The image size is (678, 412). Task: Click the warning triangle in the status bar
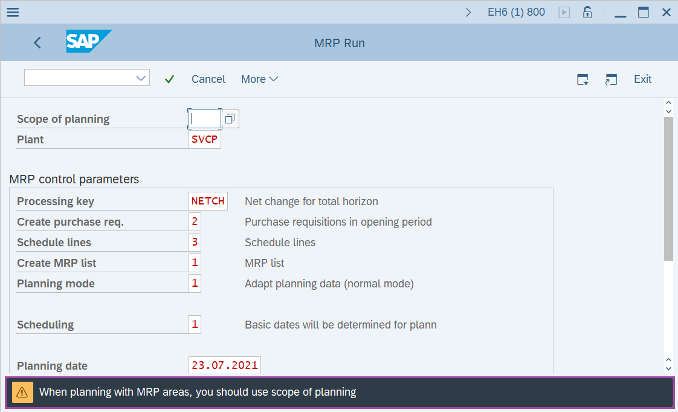point(22,392)
